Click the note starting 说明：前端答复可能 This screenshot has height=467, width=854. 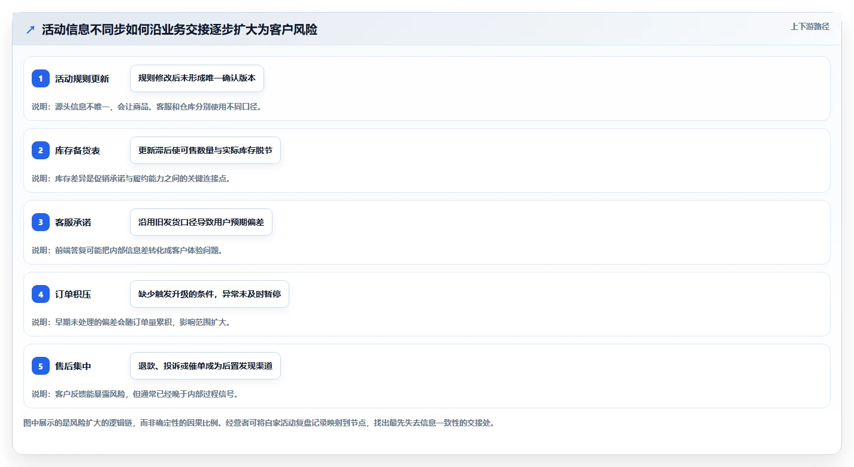(x=128, y=250)
